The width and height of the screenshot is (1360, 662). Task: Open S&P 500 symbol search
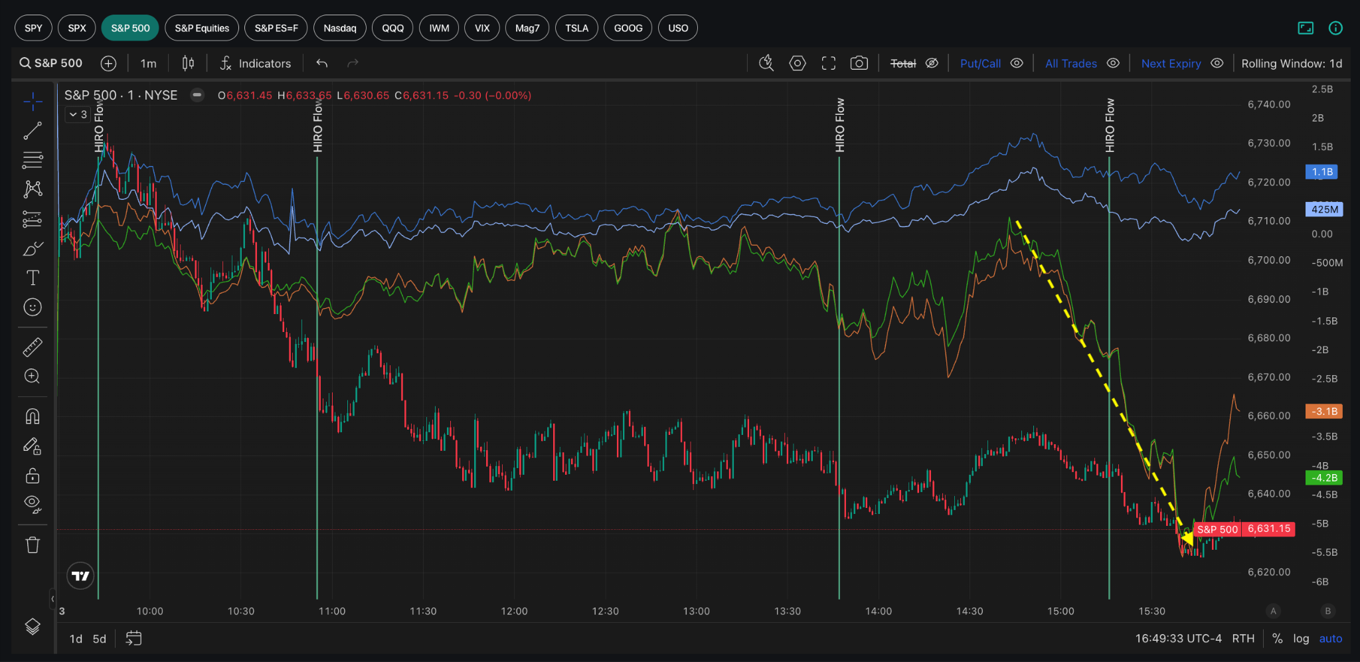click(51, 63)
